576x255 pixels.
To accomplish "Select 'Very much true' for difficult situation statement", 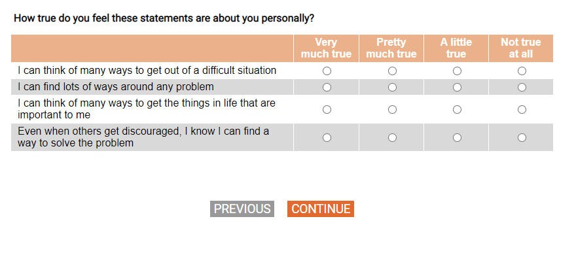I will [327, 71].
